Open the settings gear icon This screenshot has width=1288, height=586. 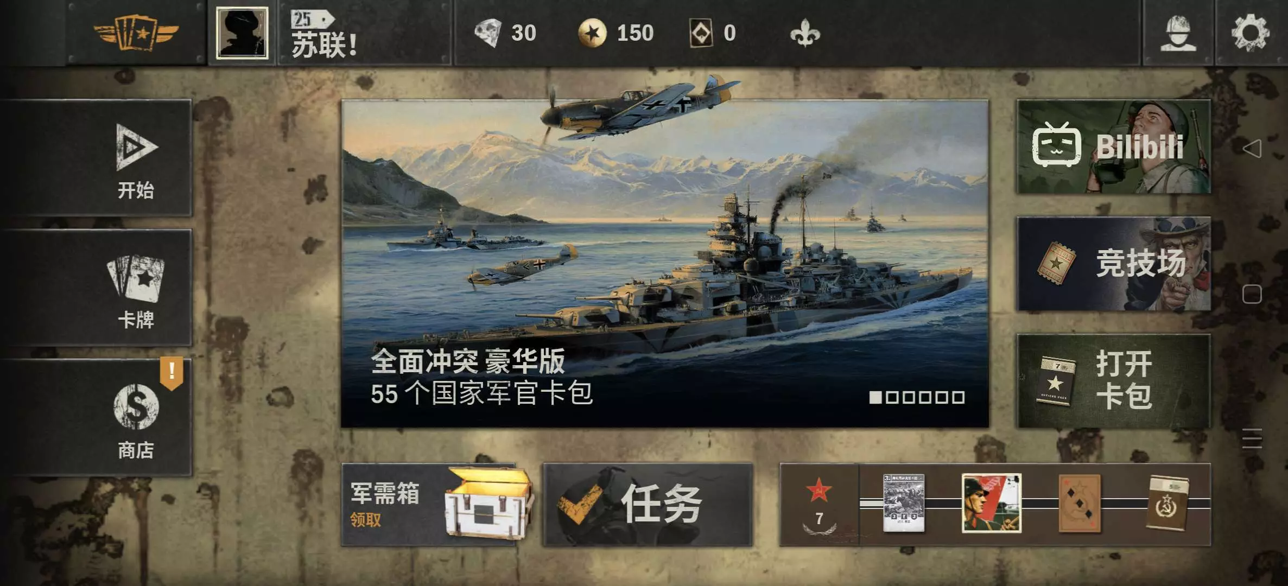pyautogui.click(x=1251, y=33)
